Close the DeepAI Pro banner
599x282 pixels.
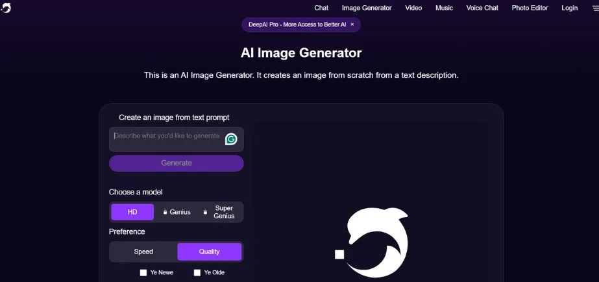352,25
